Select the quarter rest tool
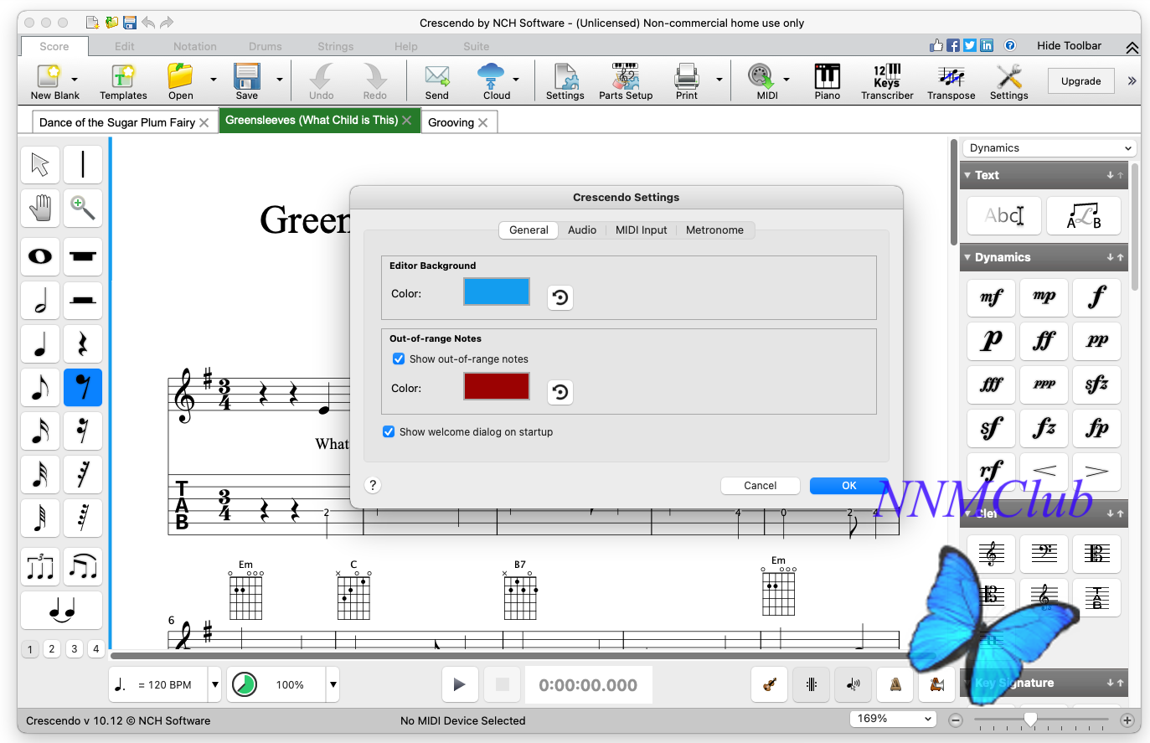The height and width of the screenshot is (743, 1150). point(83,343)
